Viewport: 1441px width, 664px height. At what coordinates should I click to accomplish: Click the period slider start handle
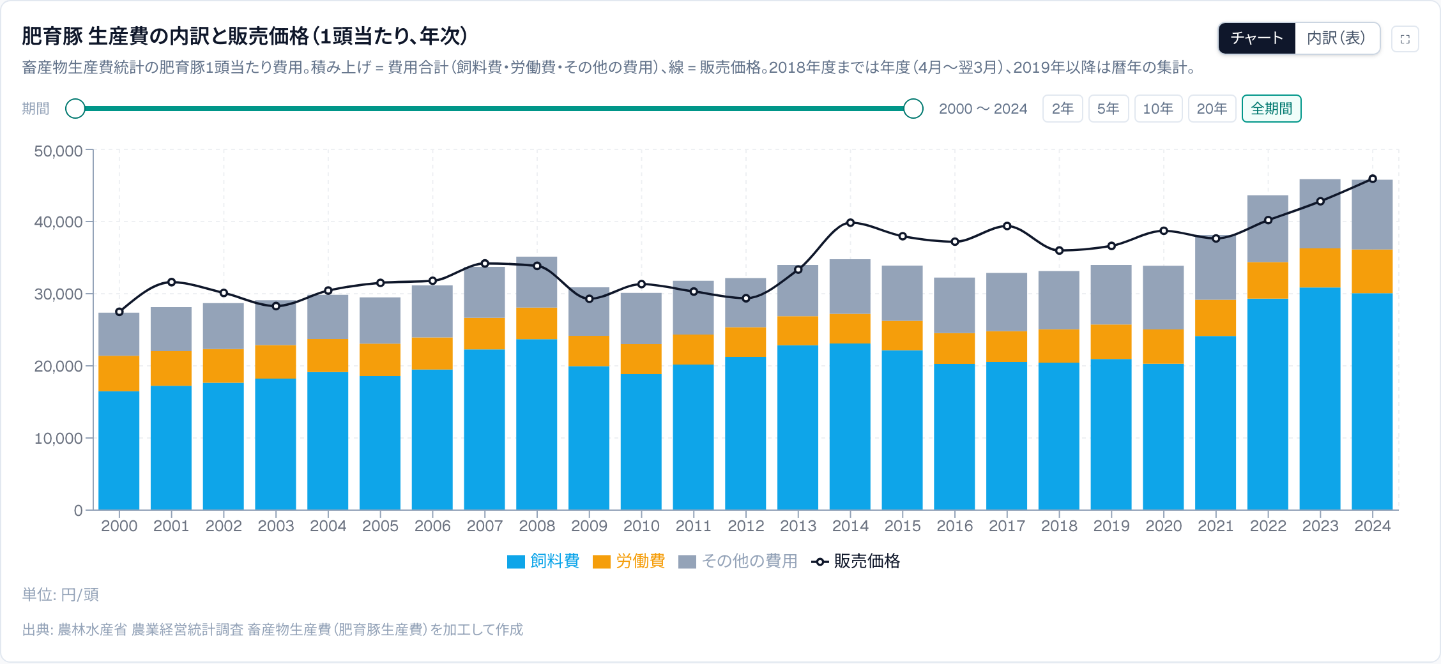tap(75, 109)
